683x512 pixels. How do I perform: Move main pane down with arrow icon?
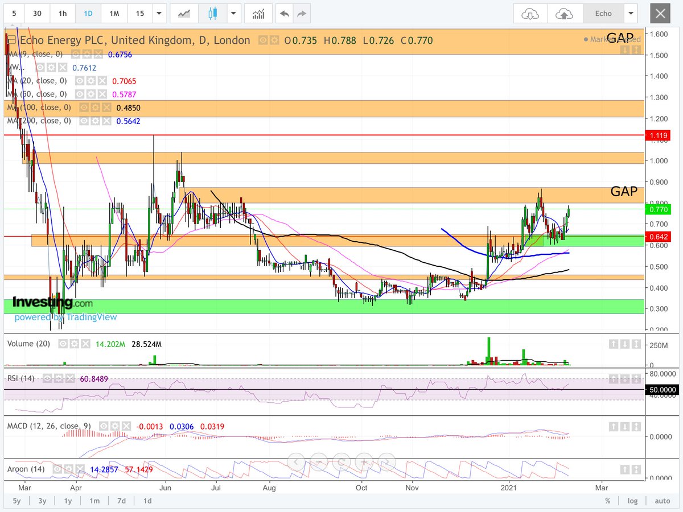pyautogui.click(x=624, y=51)
